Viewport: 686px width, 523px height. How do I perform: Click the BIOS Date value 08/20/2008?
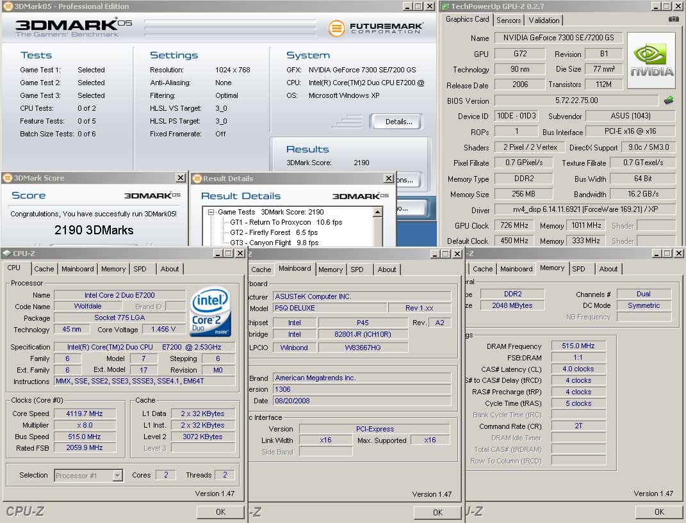point(361,401)
